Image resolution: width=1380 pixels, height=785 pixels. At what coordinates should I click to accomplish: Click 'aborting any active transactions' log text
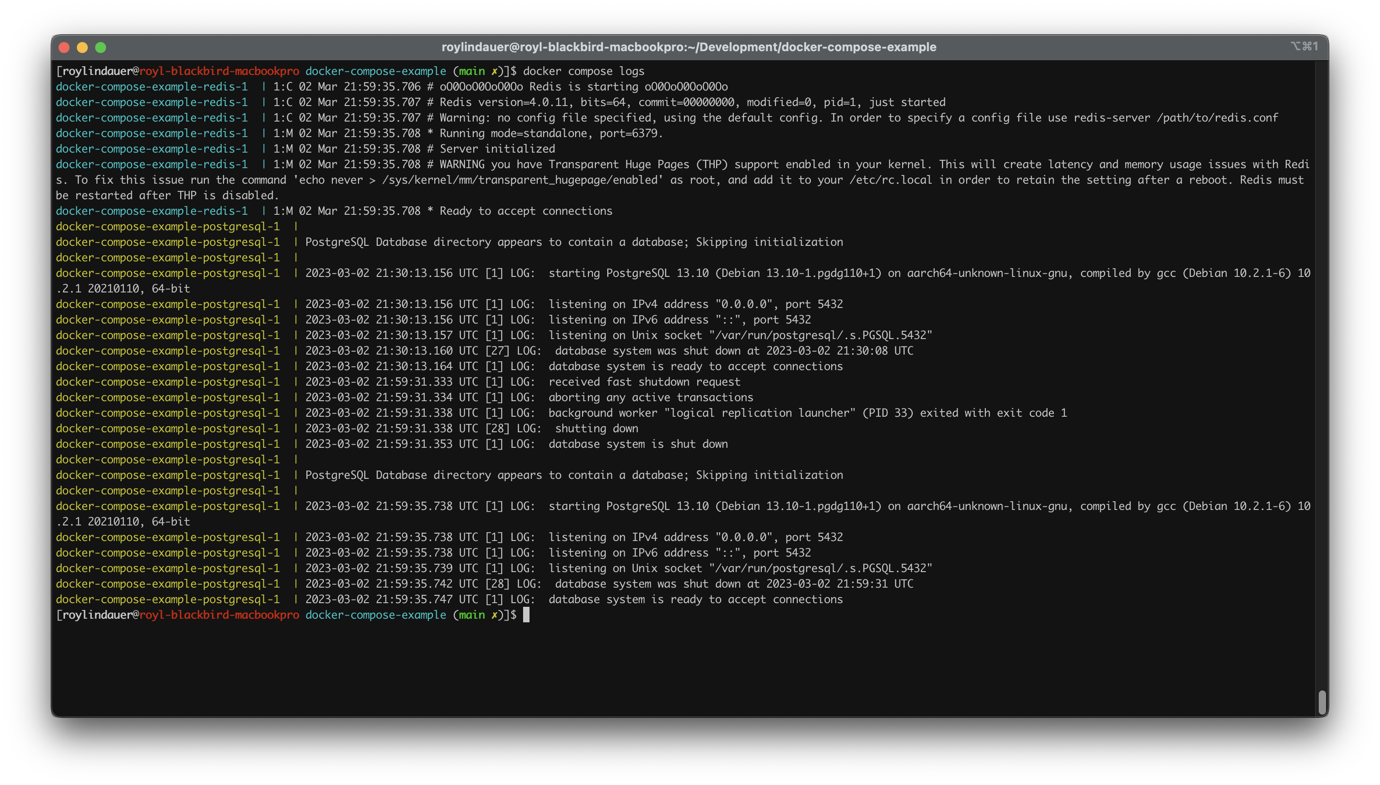(x=651, y=398)
